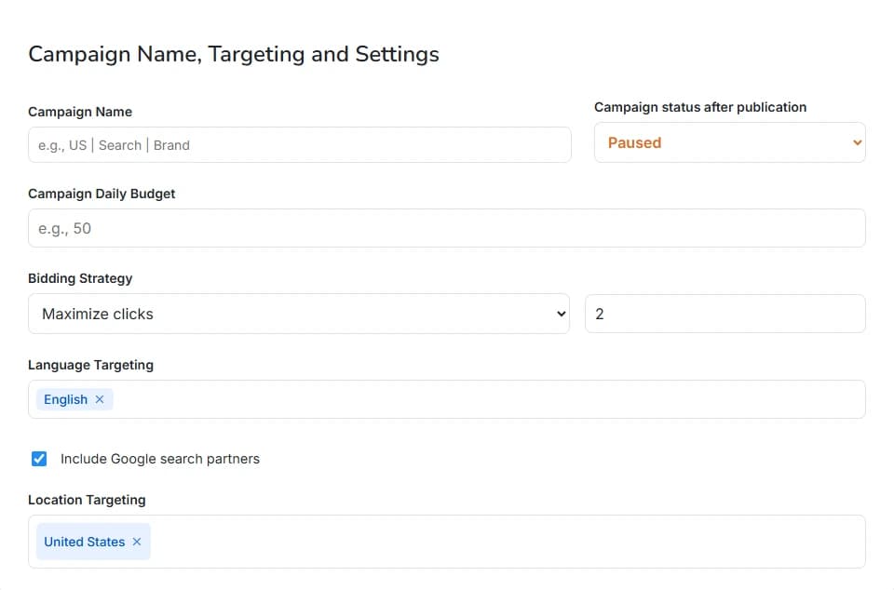Select the English language chip text
The height and width of the screenshot is (590, 894).
tap(65, 399)
